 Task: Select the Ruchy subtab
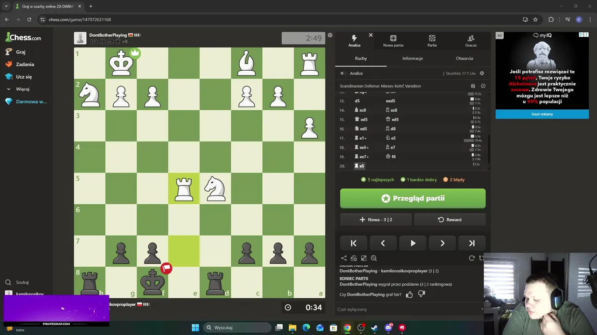coord(361,59)
